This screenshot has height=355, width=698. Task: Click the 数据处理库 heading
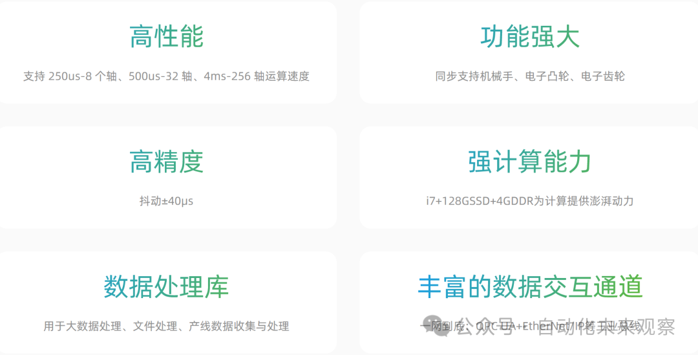[167, 286]
